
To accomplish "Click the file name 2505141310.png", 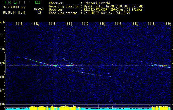I will coord(14,7).
